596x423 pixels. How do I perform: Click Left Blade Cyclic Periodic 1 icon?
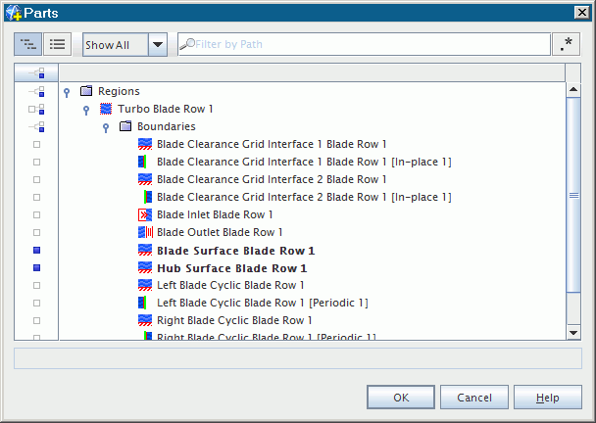pos(145,303)
